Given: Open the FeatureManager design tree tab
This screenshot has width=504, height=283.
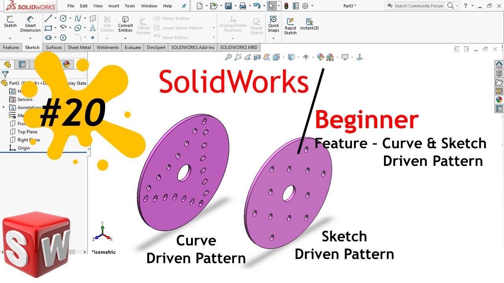Looking at the screenshot, I should 7,64.
